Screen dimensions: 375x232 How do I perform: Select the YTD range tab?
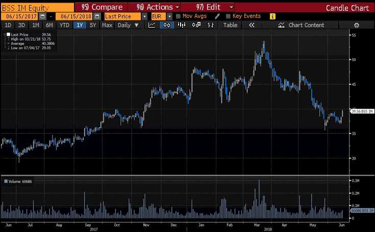[64, 25]
